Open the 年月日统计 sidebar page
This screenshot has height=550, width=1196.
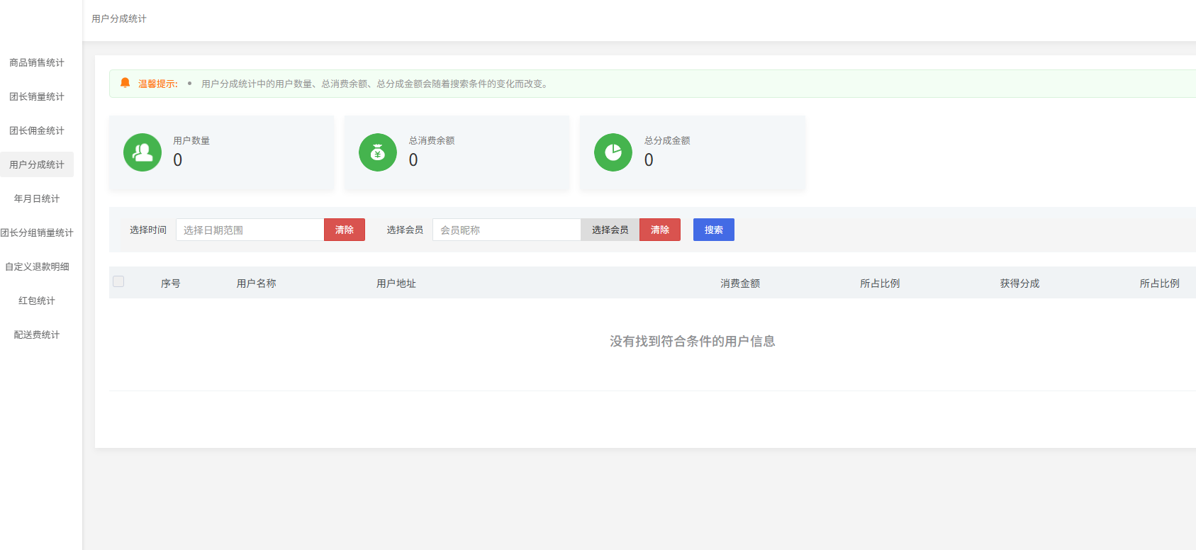point(37,198)
